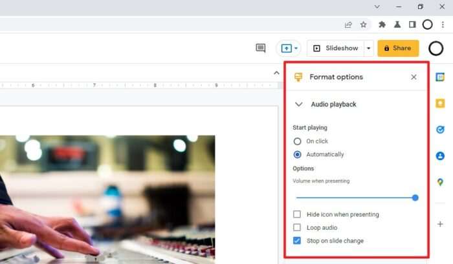Click the present to meeting icon
This screenshot has height=264, width=453.
[286, 48]
